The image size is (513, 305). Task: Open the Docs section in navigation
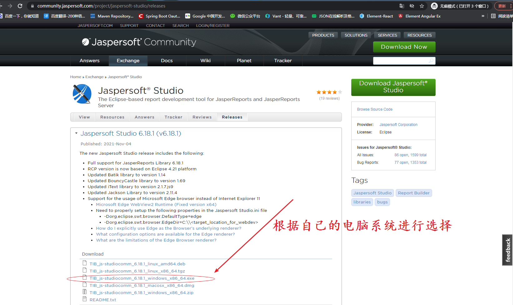click(167, 61)
